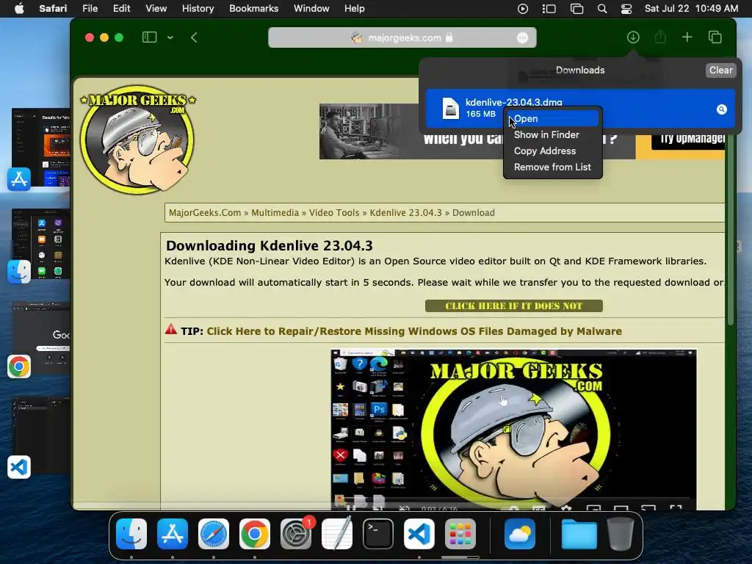
Task: Toggle the Safari sidebar button
Action: 150,37
